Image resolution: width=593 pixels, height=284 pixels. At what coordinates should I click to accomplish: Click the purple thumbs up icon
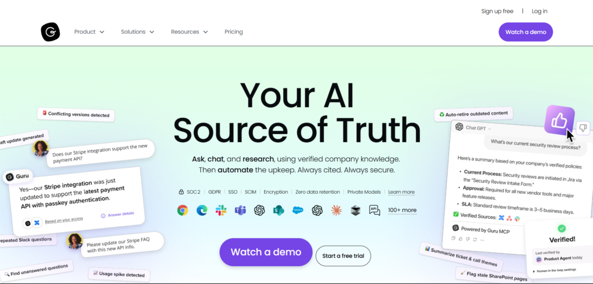(559, 120)
